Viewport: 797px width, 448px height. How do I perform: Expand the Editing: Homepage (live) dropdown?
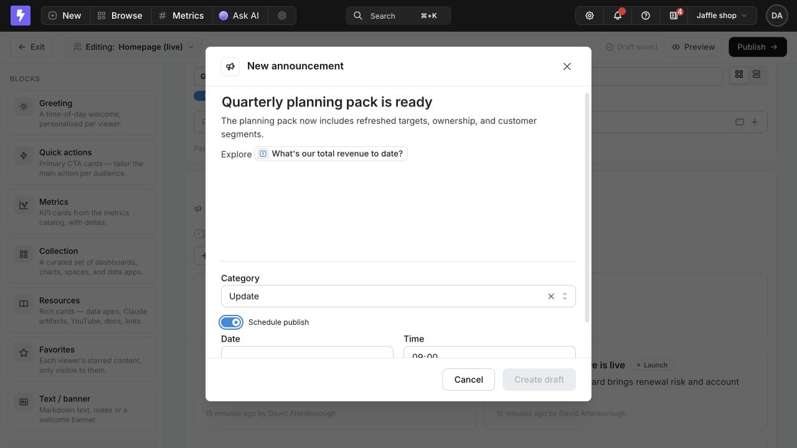pos(133,47)
